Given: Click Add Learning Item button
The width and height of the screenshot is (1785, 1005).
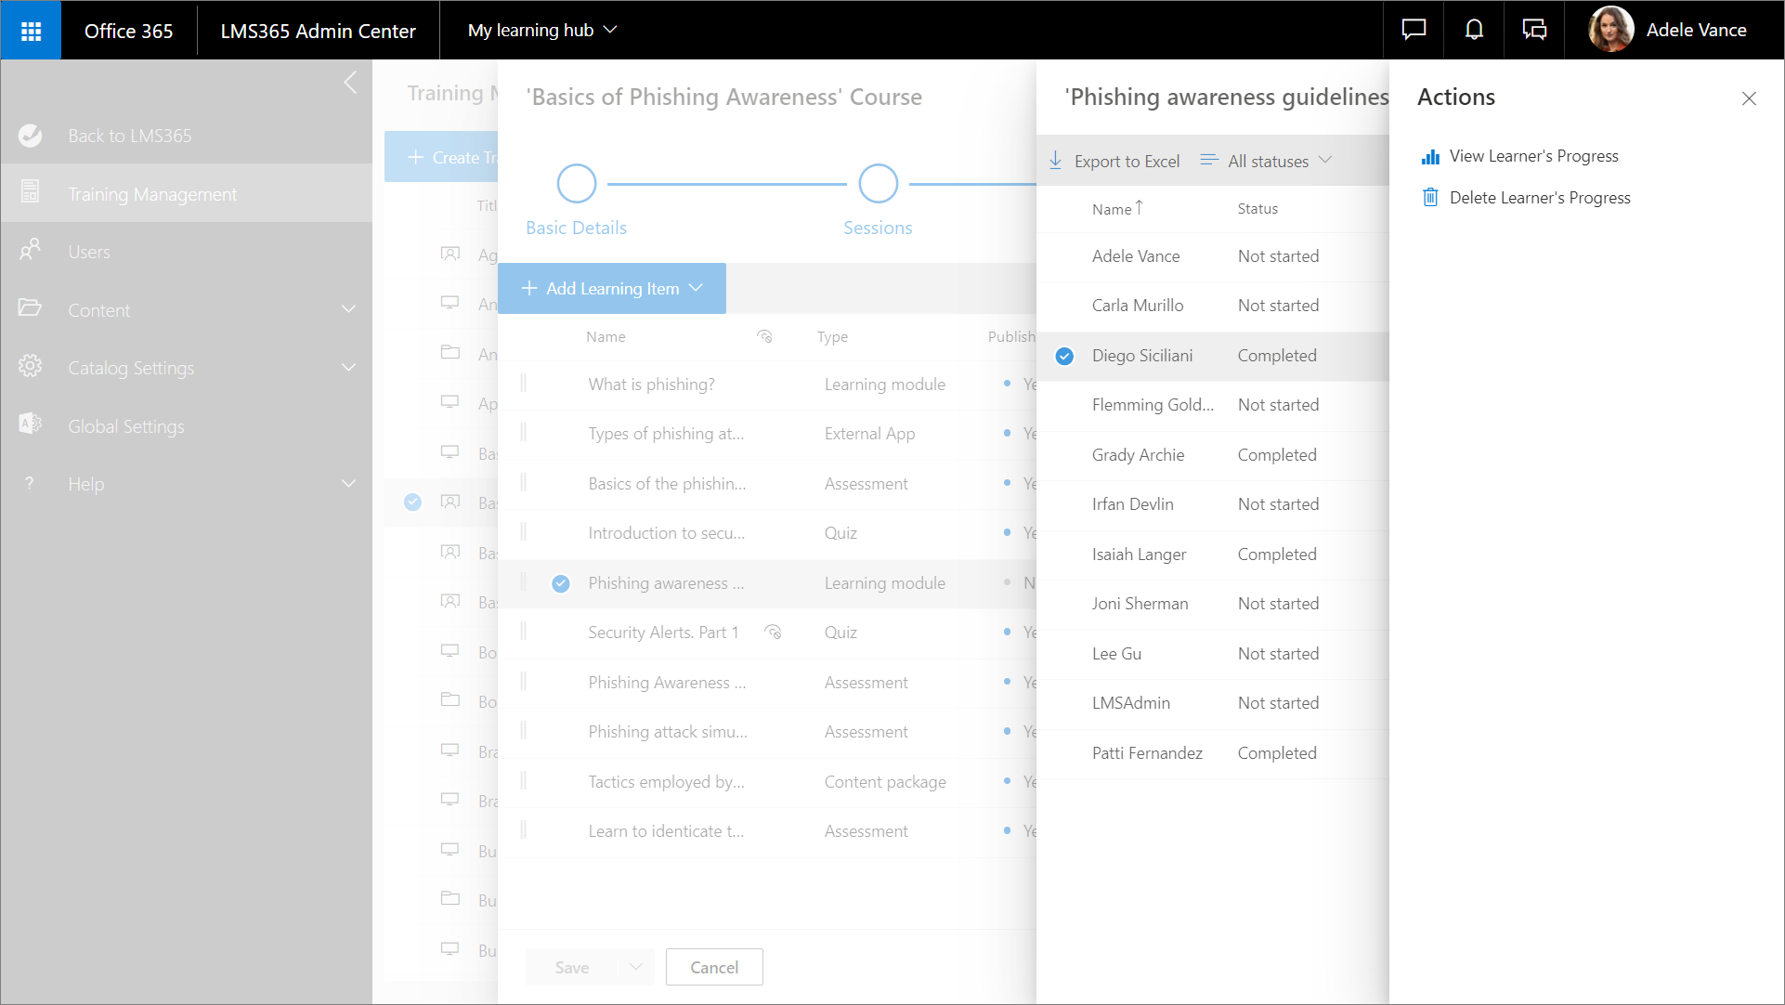Looking at the screenshot, I should click(x=611, y=289).
